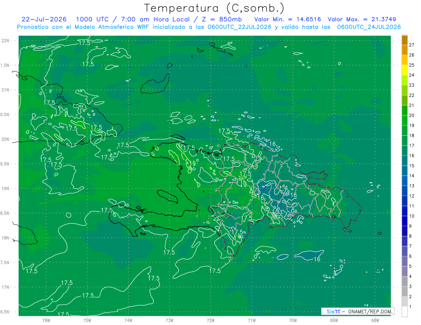Click the '19' contour label over Haiti
This screenshot has width=421, height=325.
tap(192, 164)
